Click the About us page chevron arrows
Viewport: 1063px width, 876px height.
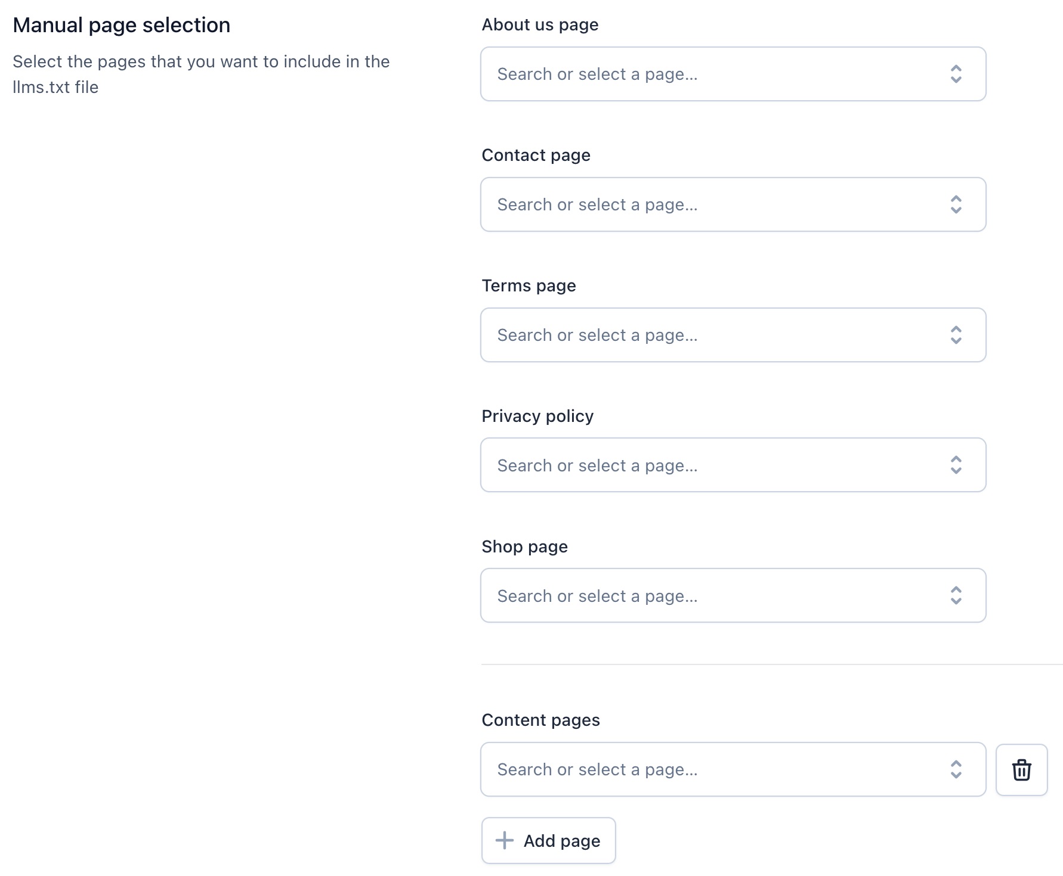point(956,74)
